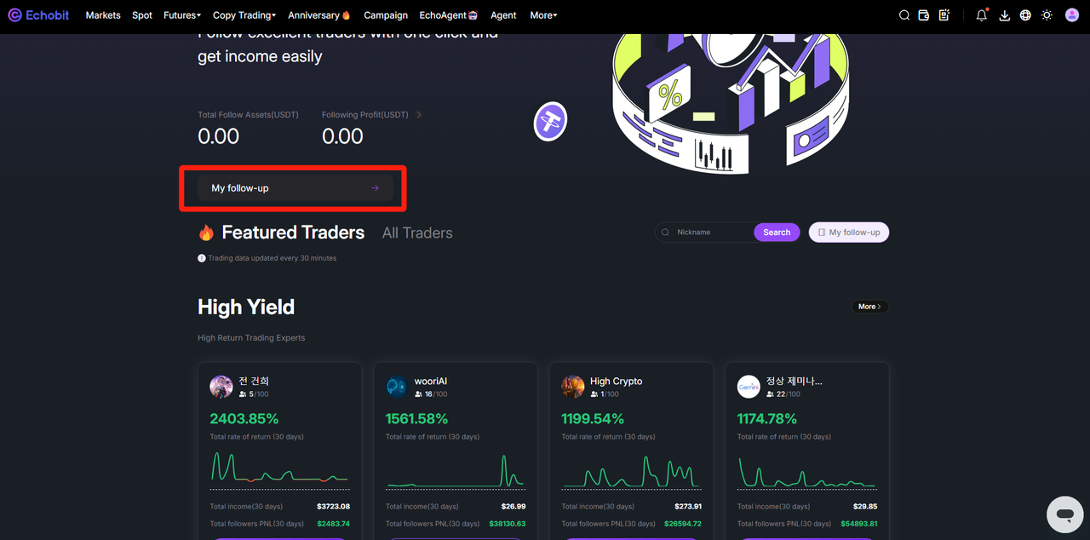Screen dimensions: 1090x540
Task: Open the orders document icon in the header
Action: 944,15
